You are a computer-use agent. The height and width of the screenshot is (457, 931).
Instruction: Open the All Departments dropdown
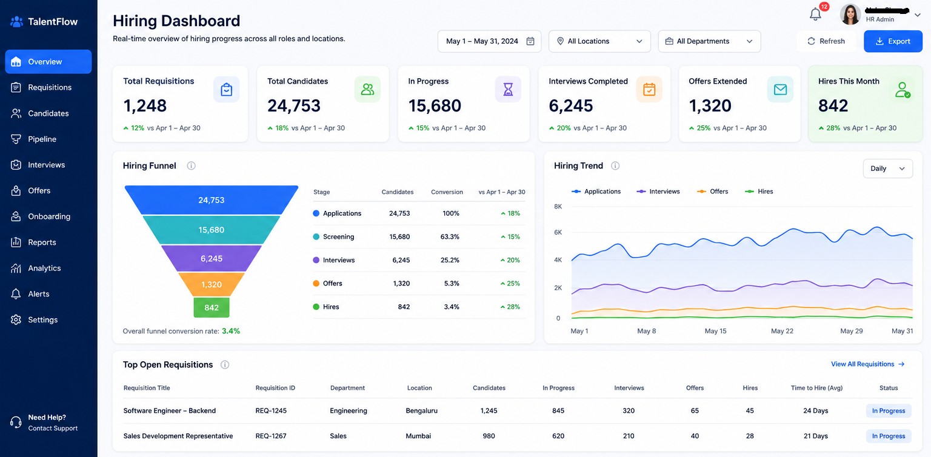709,41
